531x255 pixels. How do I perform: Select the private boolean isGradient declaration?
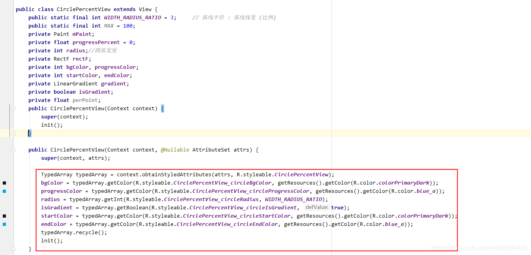[x=71, y=92]
